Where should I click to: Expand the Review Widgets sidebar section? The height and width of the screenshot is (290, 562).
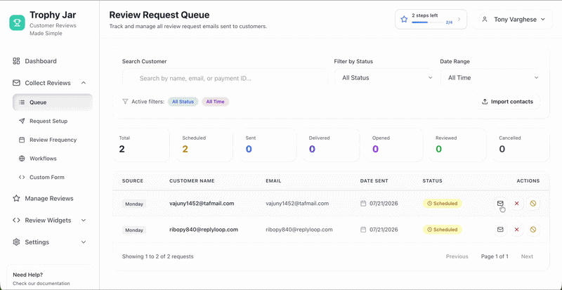pyautogui.click(x=49, y=220)
